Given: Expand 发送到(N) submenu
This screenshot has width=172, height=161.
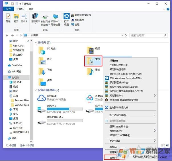Looking at the screenshot, I should pyautogui.click(x=130, y=141).
